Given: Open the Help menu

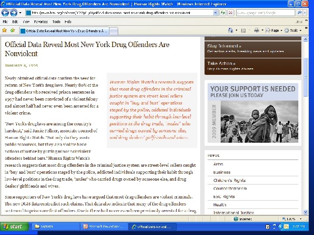Looking at the screenshot, I should tap(68, 22).
